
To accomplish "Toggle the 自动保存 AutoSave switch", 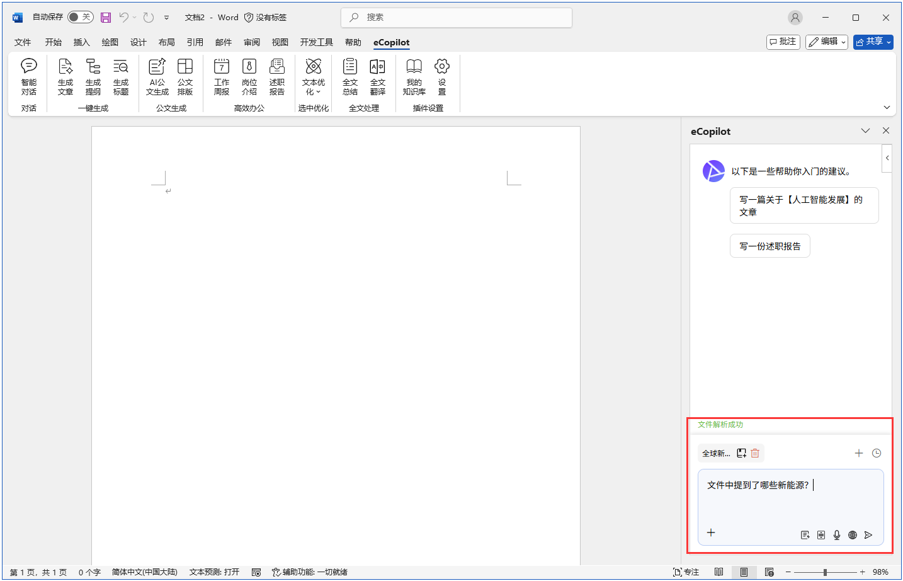I will coord(80,17).
